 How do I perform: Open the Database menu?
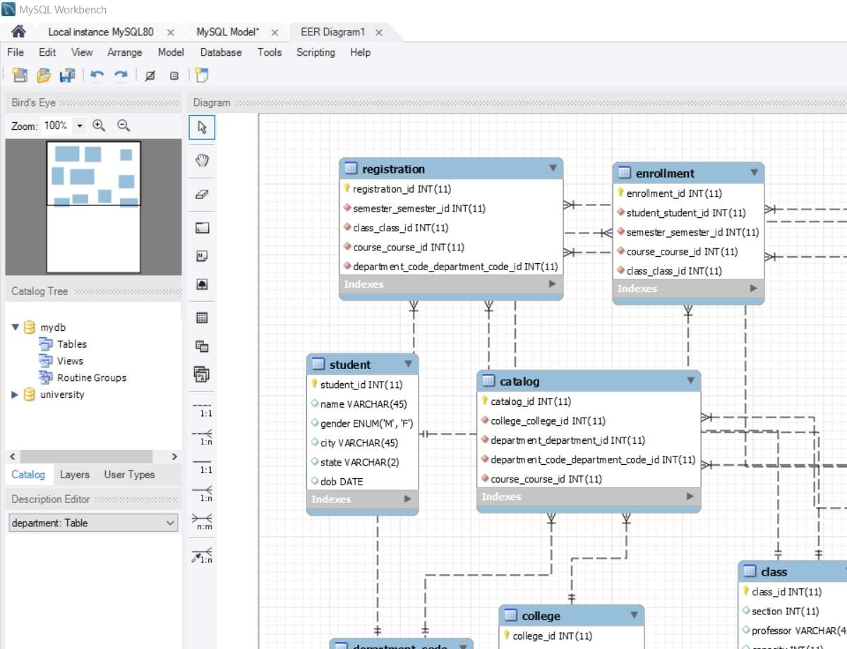click(221, 52)
